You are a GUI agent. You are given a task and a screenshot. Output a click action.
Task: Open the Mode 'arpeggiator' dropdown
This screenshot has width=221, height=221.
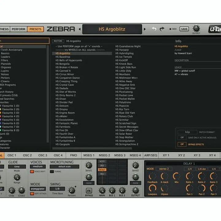(x=38, y=189)
